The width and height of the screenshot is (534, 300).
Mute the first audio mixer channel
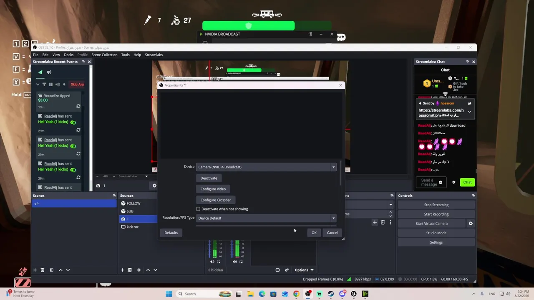pos(212,262)
